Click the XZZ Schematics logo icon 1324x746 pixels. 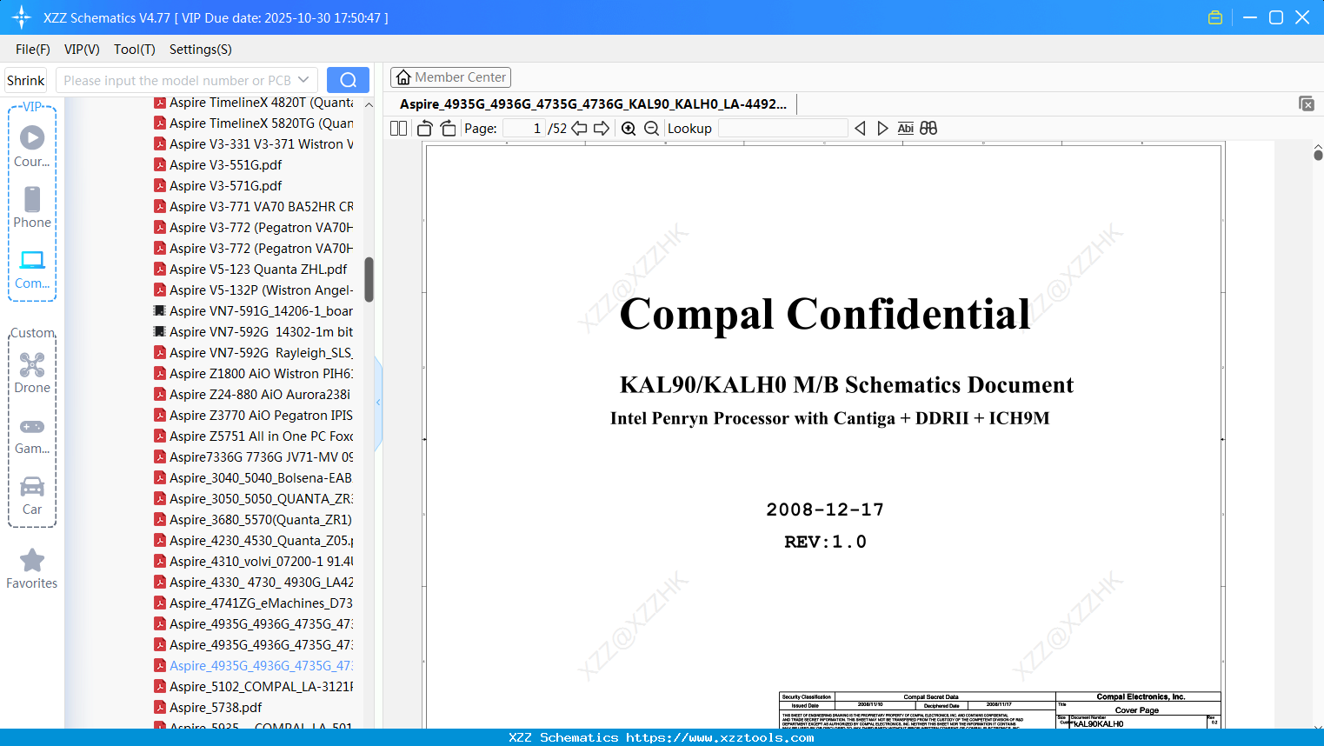pos(21,17)
